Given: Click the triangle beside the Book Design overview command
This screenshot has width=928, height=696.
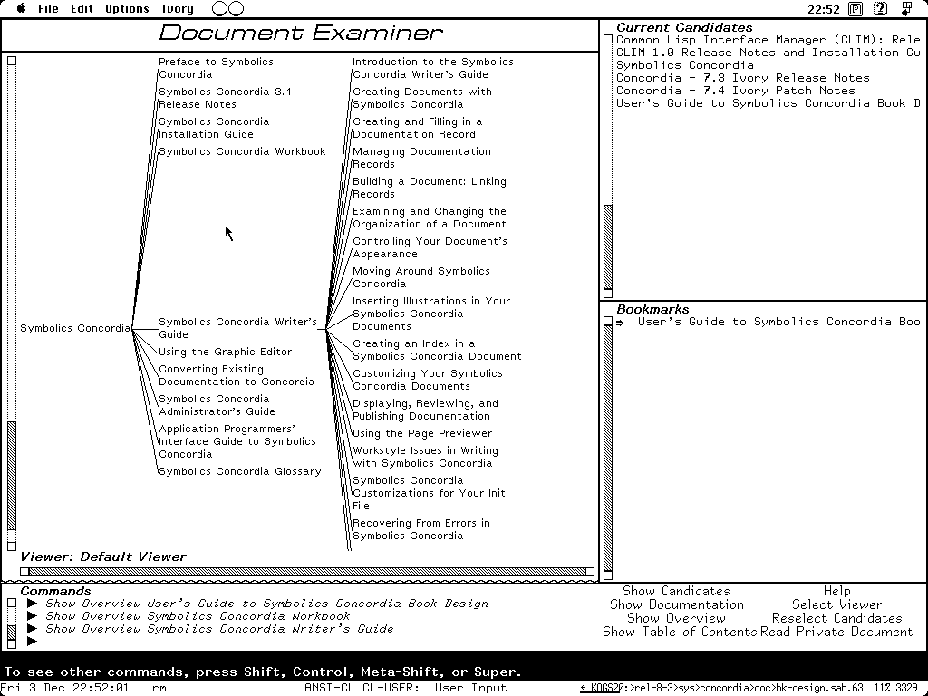Looking at the screenshot, I should click(32, 604).
